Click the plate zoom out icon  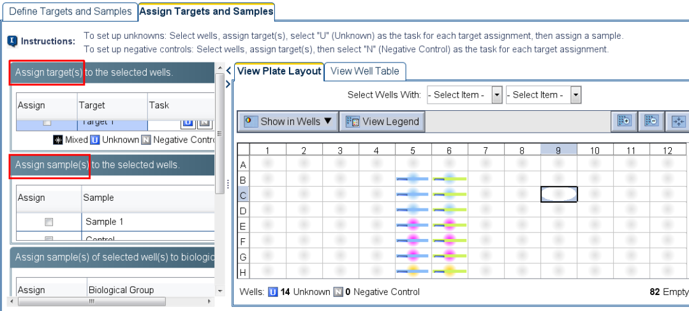[651, 122]
